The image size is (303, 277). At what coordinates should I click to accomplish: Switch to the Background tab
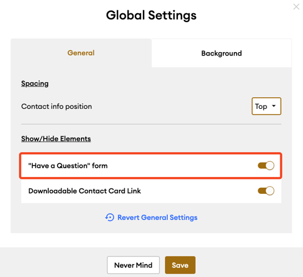click(222, 53)
